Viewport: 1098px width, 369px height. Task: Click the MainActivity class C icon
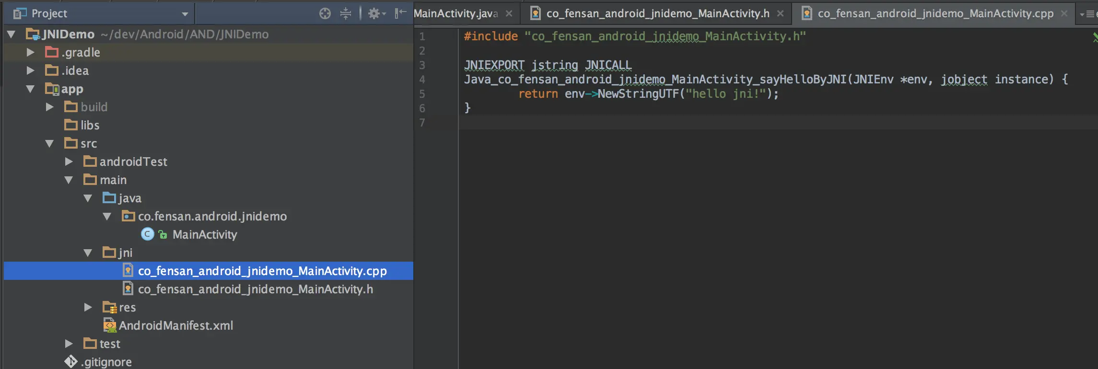(148, 234)
